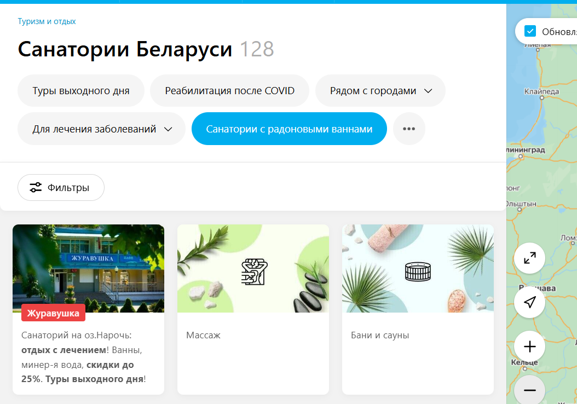Click the Санатории Беларуси heading
The image size is (577, 404).
[x=125, y=49]
